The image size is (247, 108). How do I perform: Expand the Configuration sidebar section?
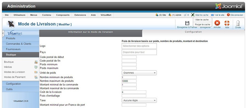pos(21,84)
